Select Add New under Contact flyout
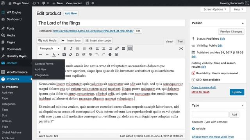Screen dimensions: 250x140 point(41,69)
